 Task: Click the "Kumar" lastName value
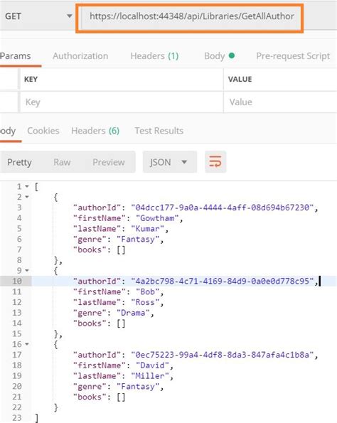click(x=148, y=228)
